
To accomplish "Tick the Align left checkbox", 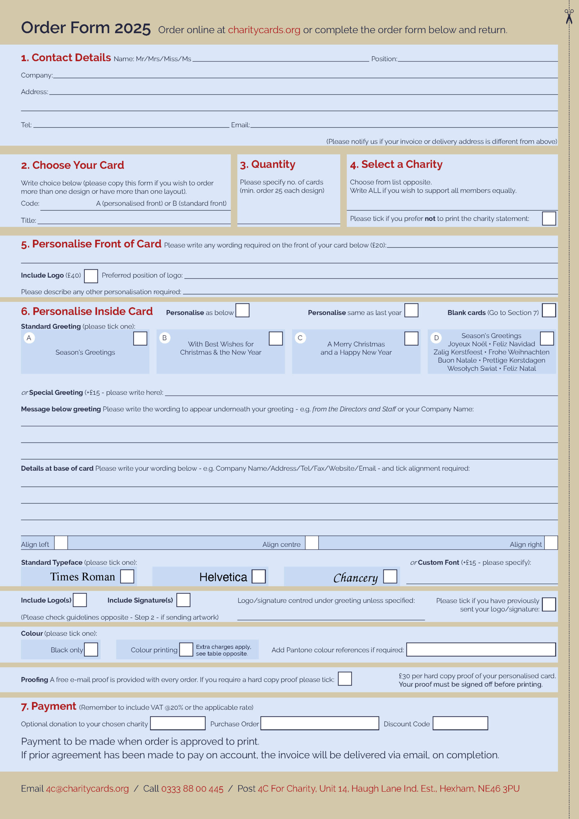I will pyautogui.click(x=61, y=543).
